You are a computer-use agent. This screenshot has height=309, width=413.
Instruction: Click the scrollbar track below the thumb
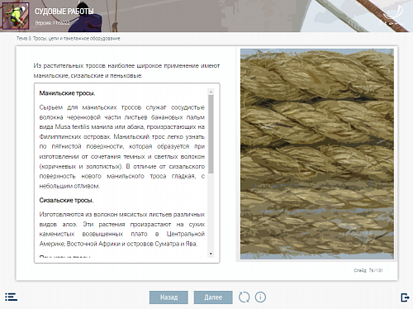pyautogui.click(x=211, y=212)
